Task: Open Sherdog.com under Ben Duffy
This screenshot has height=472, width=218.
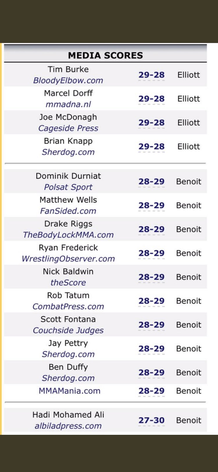Action: pos(68,378)
